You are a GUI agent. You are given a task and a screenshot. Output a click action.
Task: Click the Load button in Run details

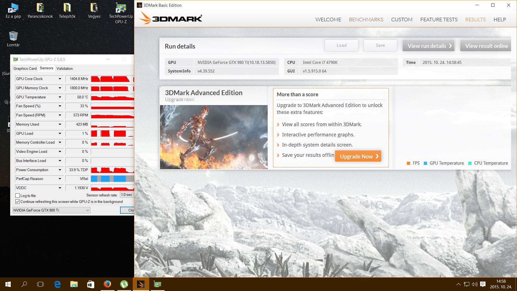341,46
